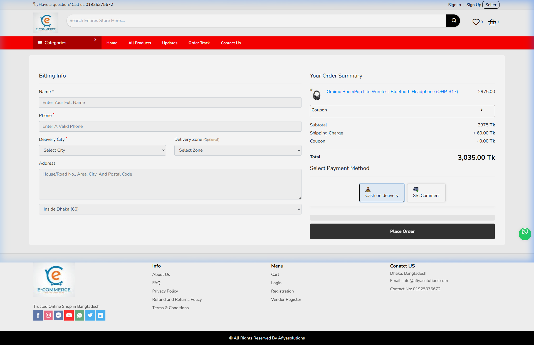Open the search with the magnifier icon
This screenshot has width=534, height=345.
point(453,21)
